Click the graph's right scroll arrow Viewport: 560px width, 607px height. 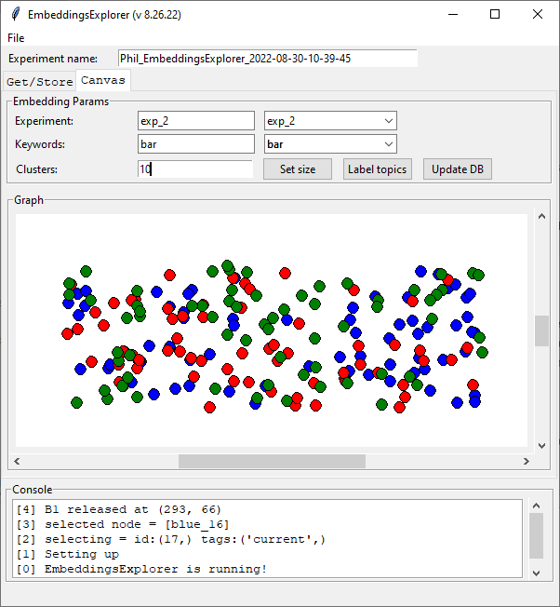point(526,461)
